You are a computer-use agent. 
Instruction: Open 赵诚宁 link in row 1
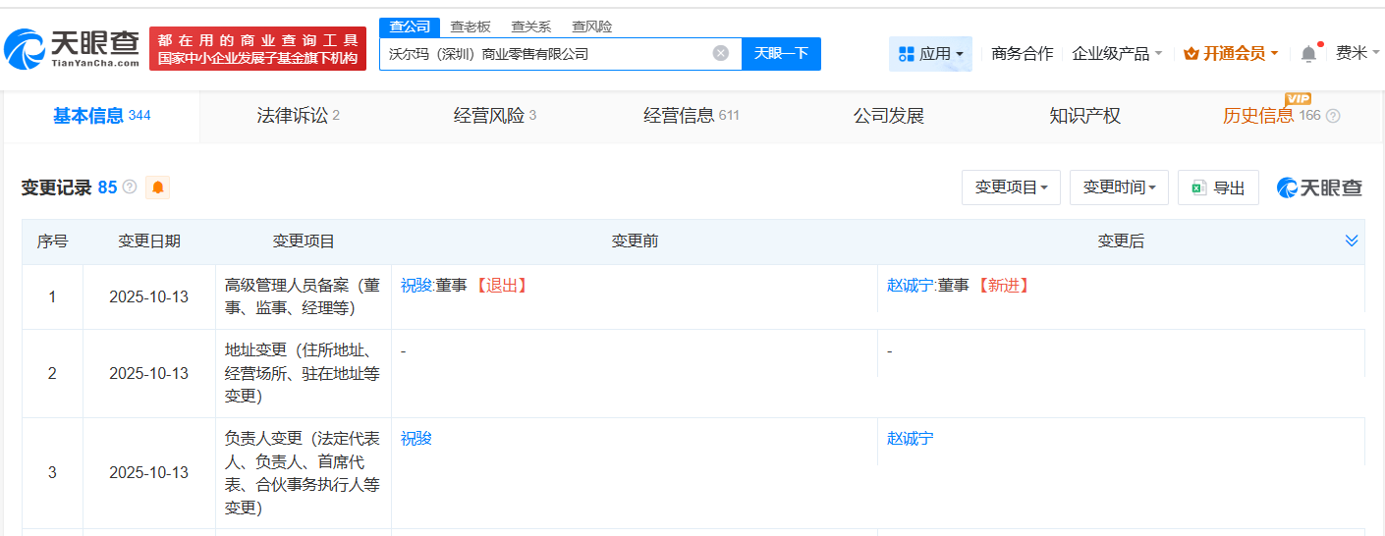[910, 285]
